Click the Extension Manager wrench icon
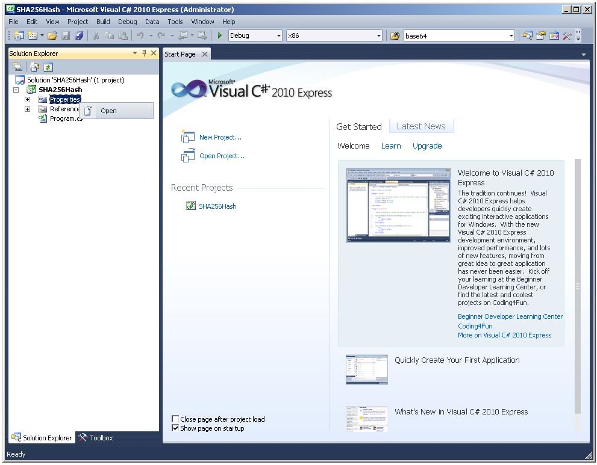This screenshot has width=597, height=465. pyautogui.click(x=567, y=35)
